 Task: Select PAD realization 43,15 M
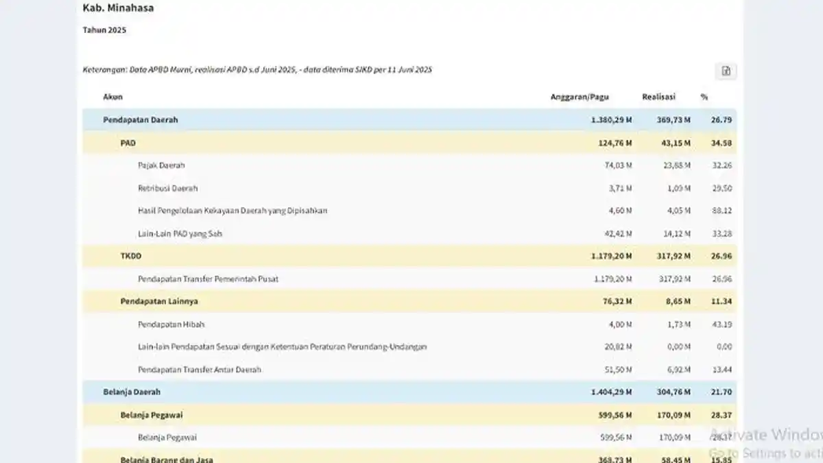(676, 143)
